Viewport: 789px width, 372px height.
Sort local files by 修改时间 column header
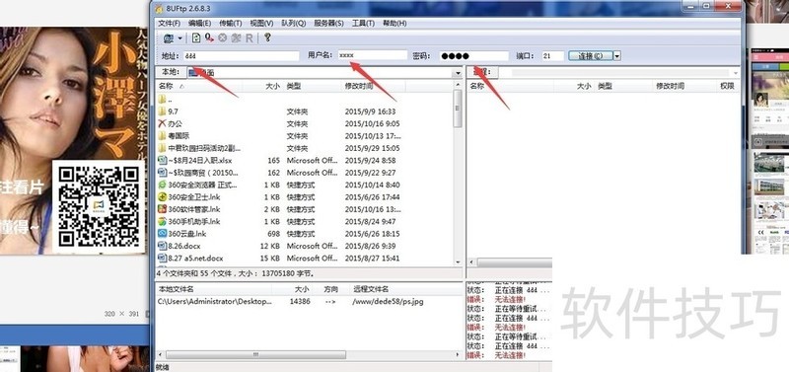374,86
